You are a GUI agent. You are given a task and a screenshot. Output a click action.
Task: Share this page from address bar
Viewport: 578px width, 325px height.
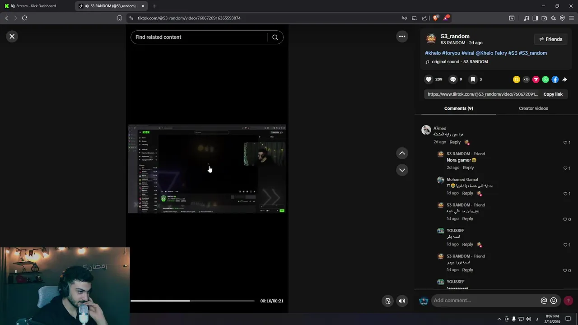(x=424, y=18)
